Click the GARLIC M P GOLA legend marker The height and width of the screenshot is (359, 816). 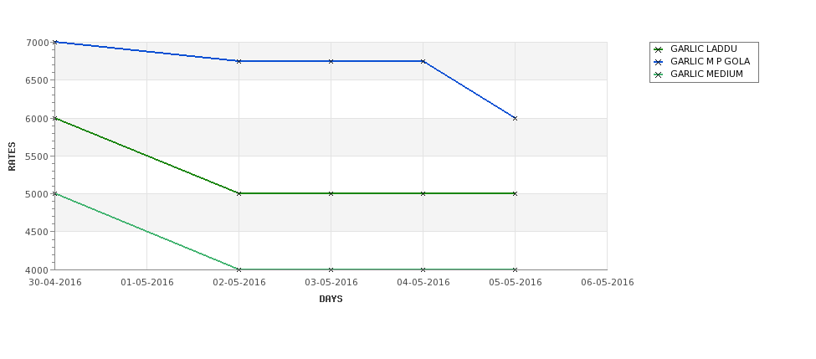pyautogui.click(x=659, y=62)
